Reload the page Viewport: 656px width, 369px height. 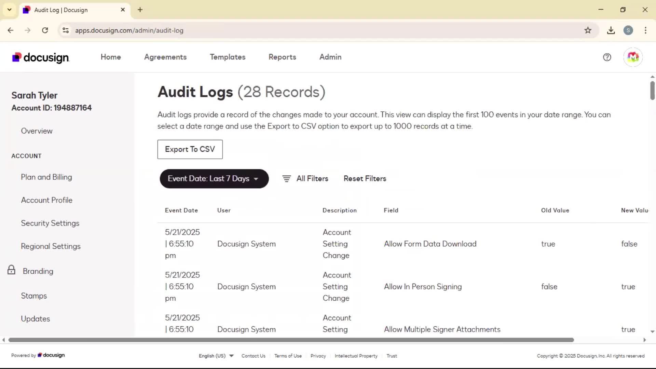point(45,30)
